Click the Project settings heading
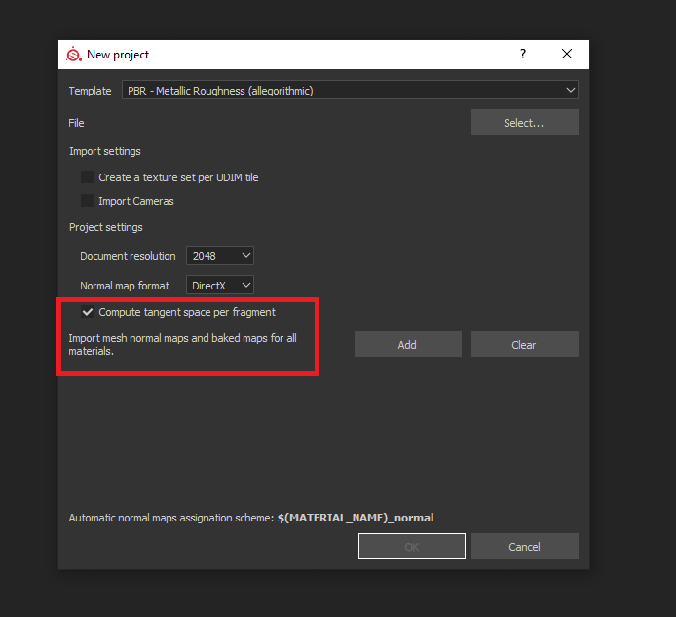This screenshot has height=617, width=676. [x=105, y=227]
